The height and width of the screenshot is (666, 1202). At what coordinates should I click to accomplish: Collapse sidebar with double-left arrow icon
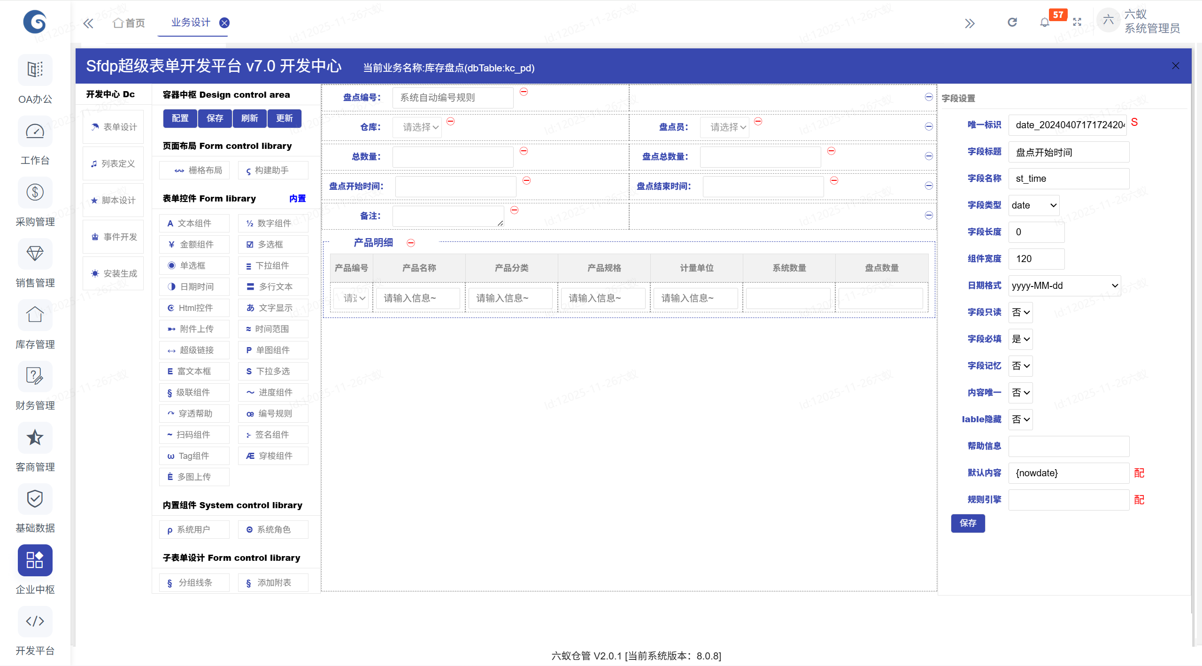(88, 23)
